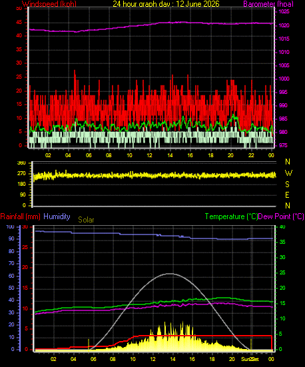
Task: Click the 'Solar' legend label
Action: click(86, 220)
